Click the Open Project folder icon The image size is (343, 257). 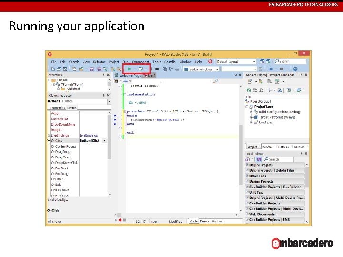coord(81,69)
